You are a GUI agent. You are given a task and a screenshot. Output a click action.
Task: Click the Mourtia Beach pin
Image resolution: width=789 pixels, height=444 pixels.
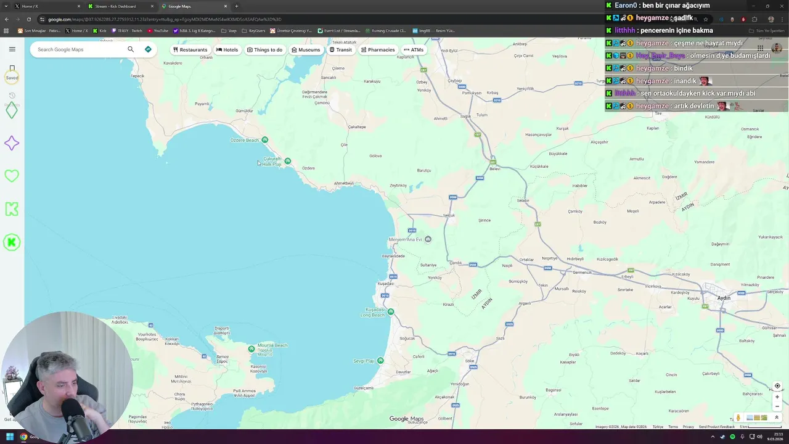pyautogui.click(x=251, y=349)
